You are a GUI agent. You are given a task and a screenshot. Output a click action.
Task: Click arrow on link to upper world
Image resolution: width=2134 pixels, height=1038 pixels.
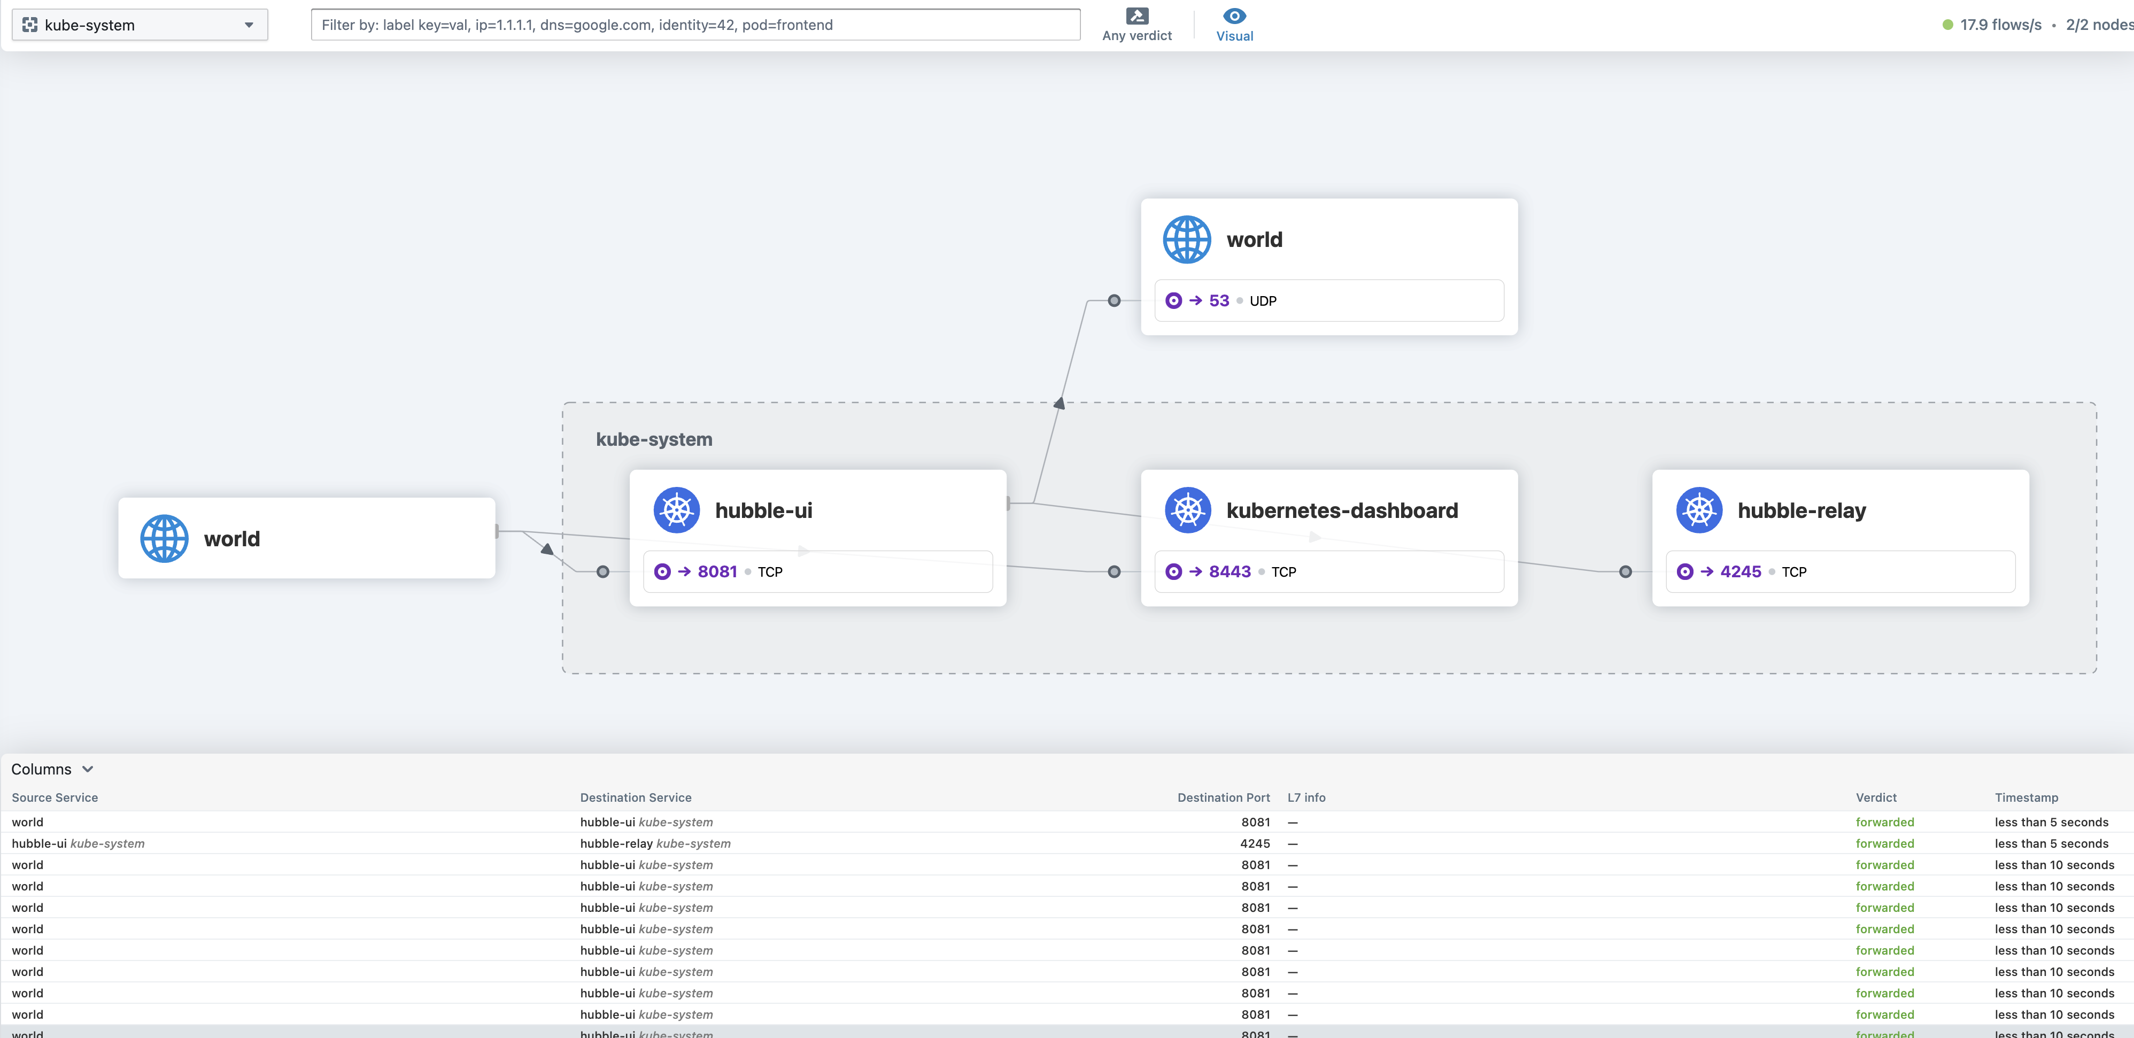click(1059, 404)
